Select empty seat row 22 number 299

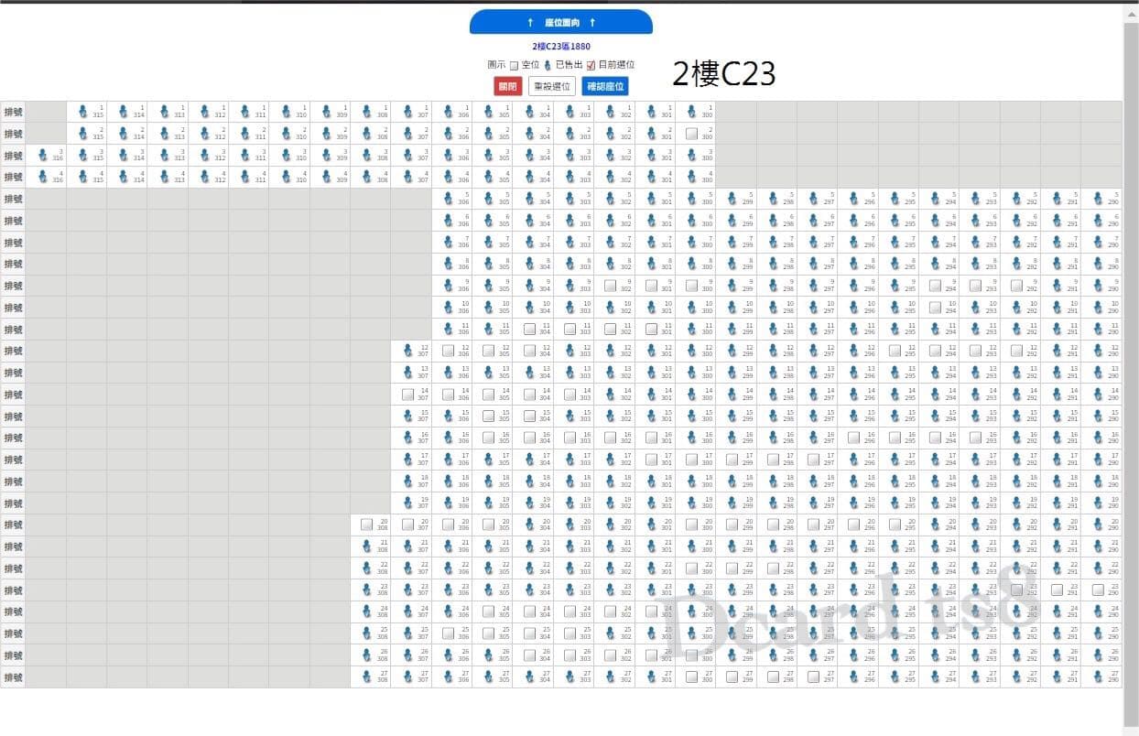click(732, 568)
